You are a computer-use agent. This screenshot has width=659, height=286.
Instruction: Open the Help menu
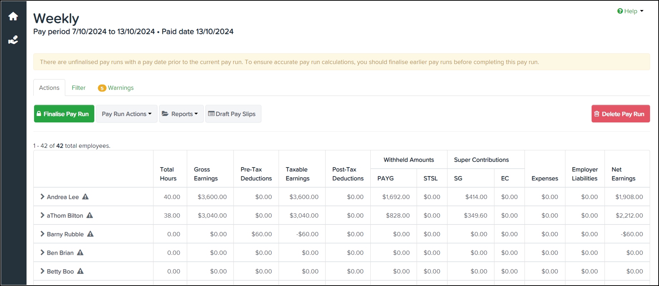[x=630, y=11]
